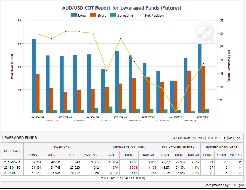Click the Net Position point at 2018-04-17
This screenshot has height=190, width=246.
point(176,112)
